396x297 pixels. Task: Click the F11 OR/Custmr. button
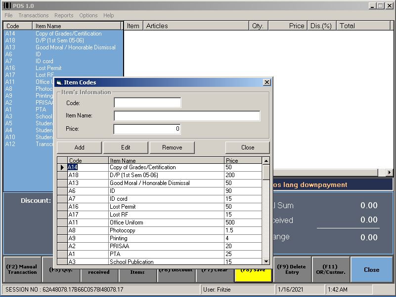[331, 269]
